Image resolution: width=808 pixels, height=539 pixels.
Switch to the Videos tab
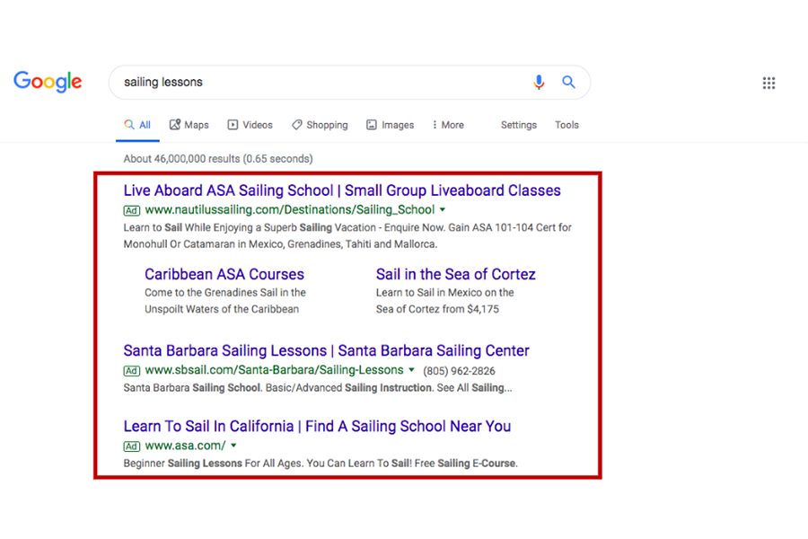pos(250,125)
